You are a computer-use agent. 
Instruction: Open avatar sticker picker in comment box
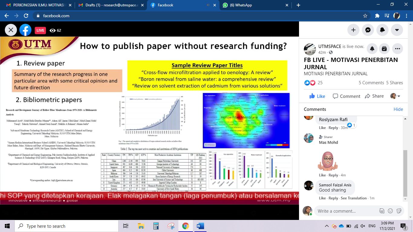click(382, 211)
